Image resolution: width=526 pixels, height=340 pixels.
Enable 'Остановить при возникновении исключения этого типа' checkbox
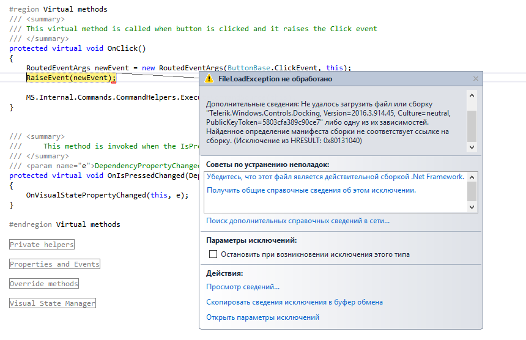coord(213,254)
